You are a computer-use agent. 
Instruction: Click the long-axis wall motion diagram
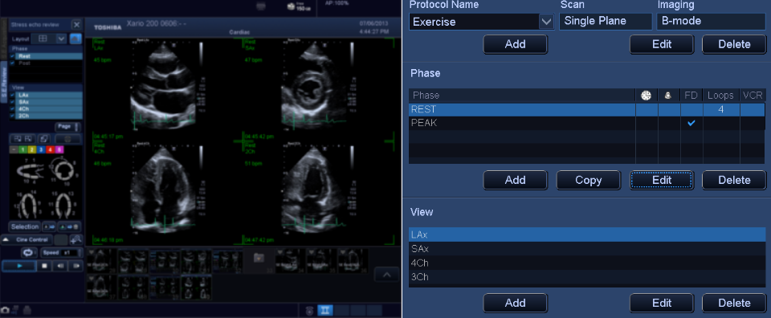tap(31, 171)
